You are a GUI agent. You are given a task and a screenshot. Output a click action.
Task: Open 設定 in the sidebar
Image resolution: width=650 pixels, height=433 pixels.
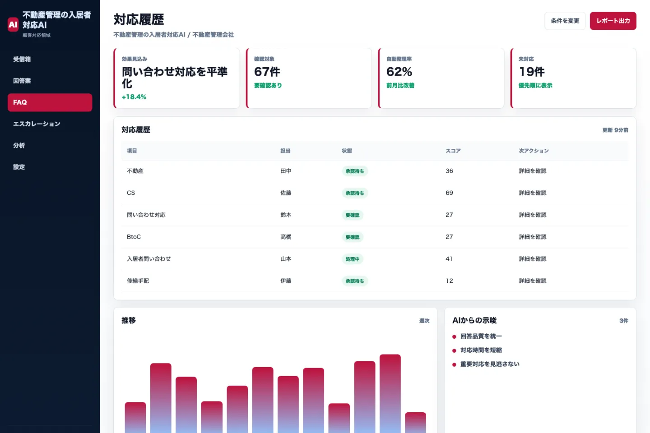[x=50, y=167]
